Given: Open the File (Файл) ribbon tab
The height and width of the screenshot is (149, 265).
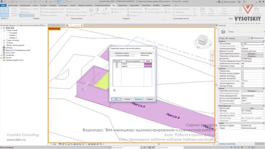Looking at the screenshot, I should point(3,5).
